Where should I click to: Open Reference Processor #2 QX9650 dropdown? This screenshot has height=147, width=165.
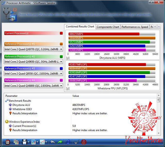[33, 62]
